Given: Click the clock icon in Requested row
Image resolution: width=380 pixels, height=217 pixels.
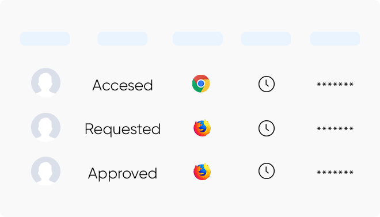Looking at the screenshot, I should (x=267, y=128).
